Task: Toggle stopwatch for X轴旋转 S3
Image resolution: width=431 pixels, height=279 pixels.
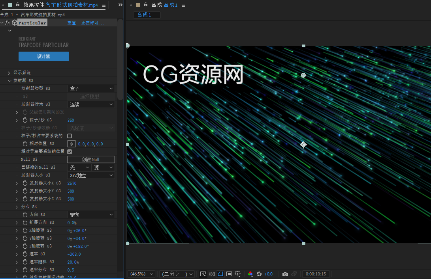Action: coord(25,231)
